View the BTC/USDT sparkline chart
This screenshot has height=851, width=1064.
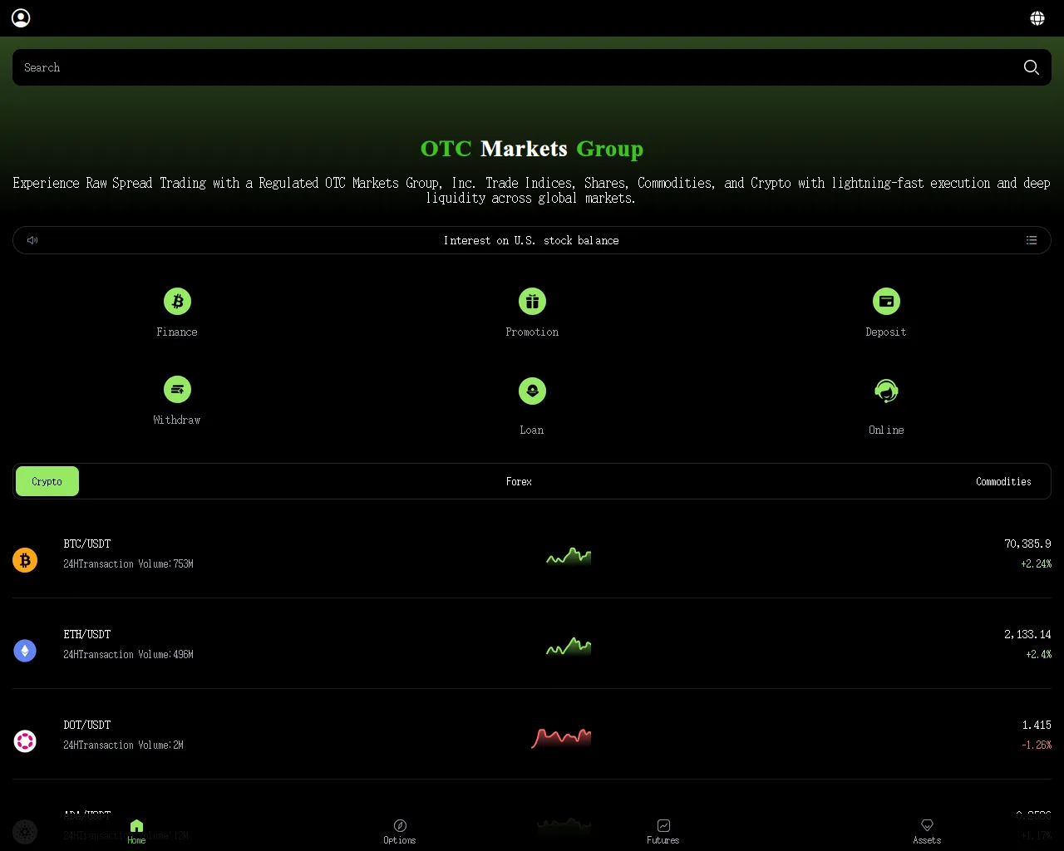pyautogui.click(x=569, y=556)
